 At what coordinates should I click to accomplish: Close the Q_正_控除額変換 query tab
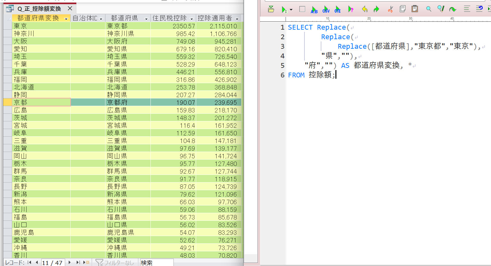(70, 9)
